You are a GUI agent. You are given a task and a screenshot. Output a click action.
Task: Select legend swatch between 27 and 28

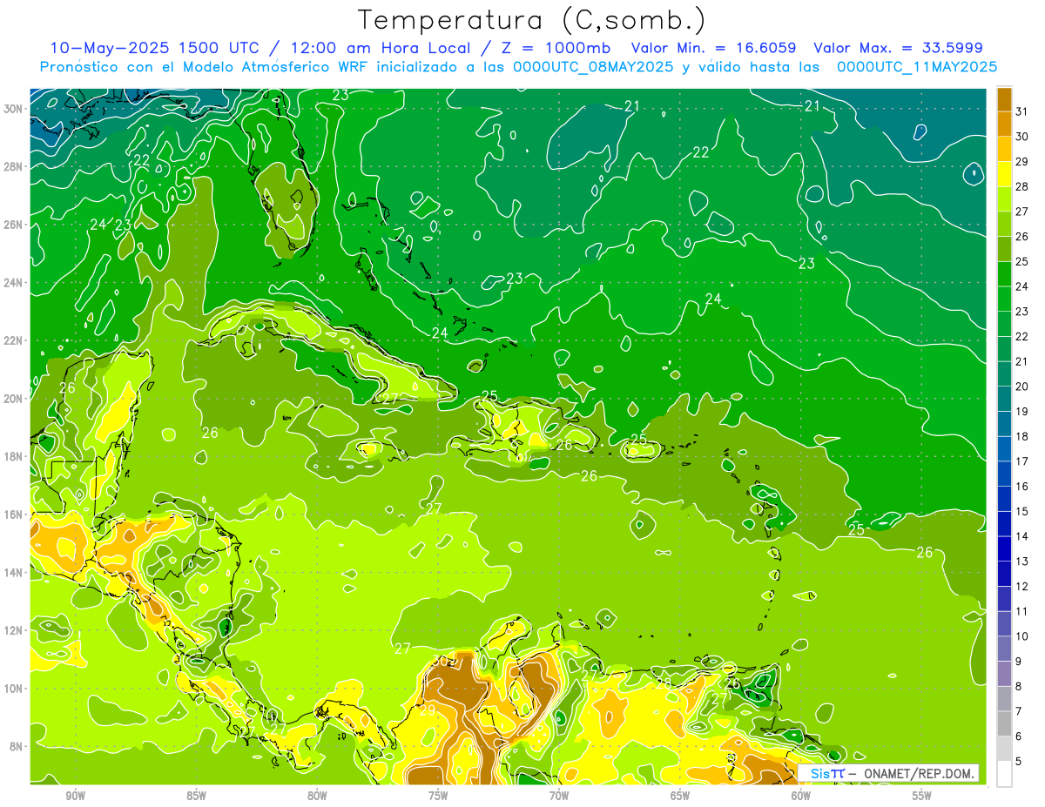pyautogui.click(x=1004, y=198)
